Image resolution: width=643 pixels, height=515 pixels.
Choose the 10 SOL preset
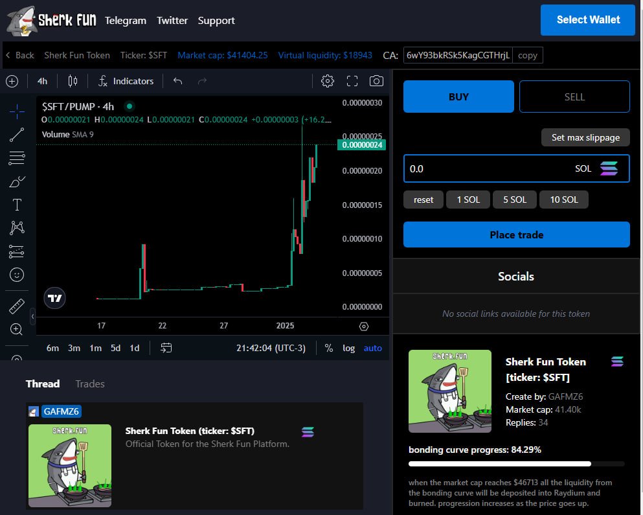(564, 200)
